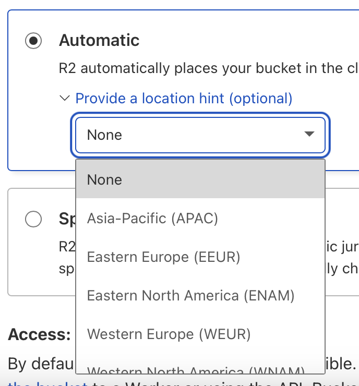Pick the partially visible Western North America option
Viewport: 359px width, 386px height.
(x=196, y=370)
